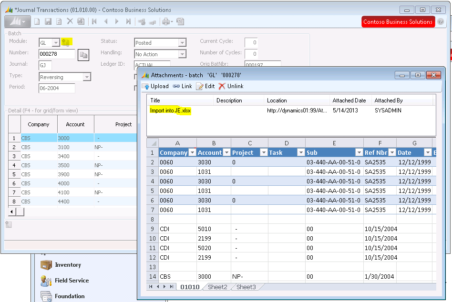Click Unlink in Attachments toolbar
The image size is (452, 302).
tap(231, 86)
